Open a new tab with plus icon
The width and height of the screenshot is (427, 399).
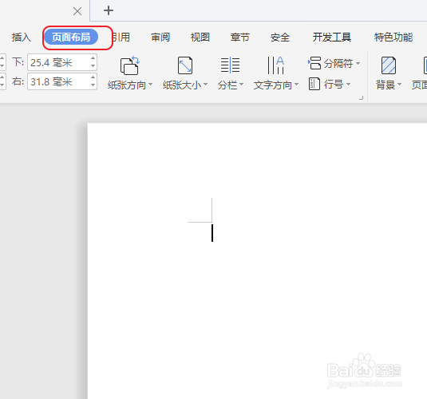[109, 10]
